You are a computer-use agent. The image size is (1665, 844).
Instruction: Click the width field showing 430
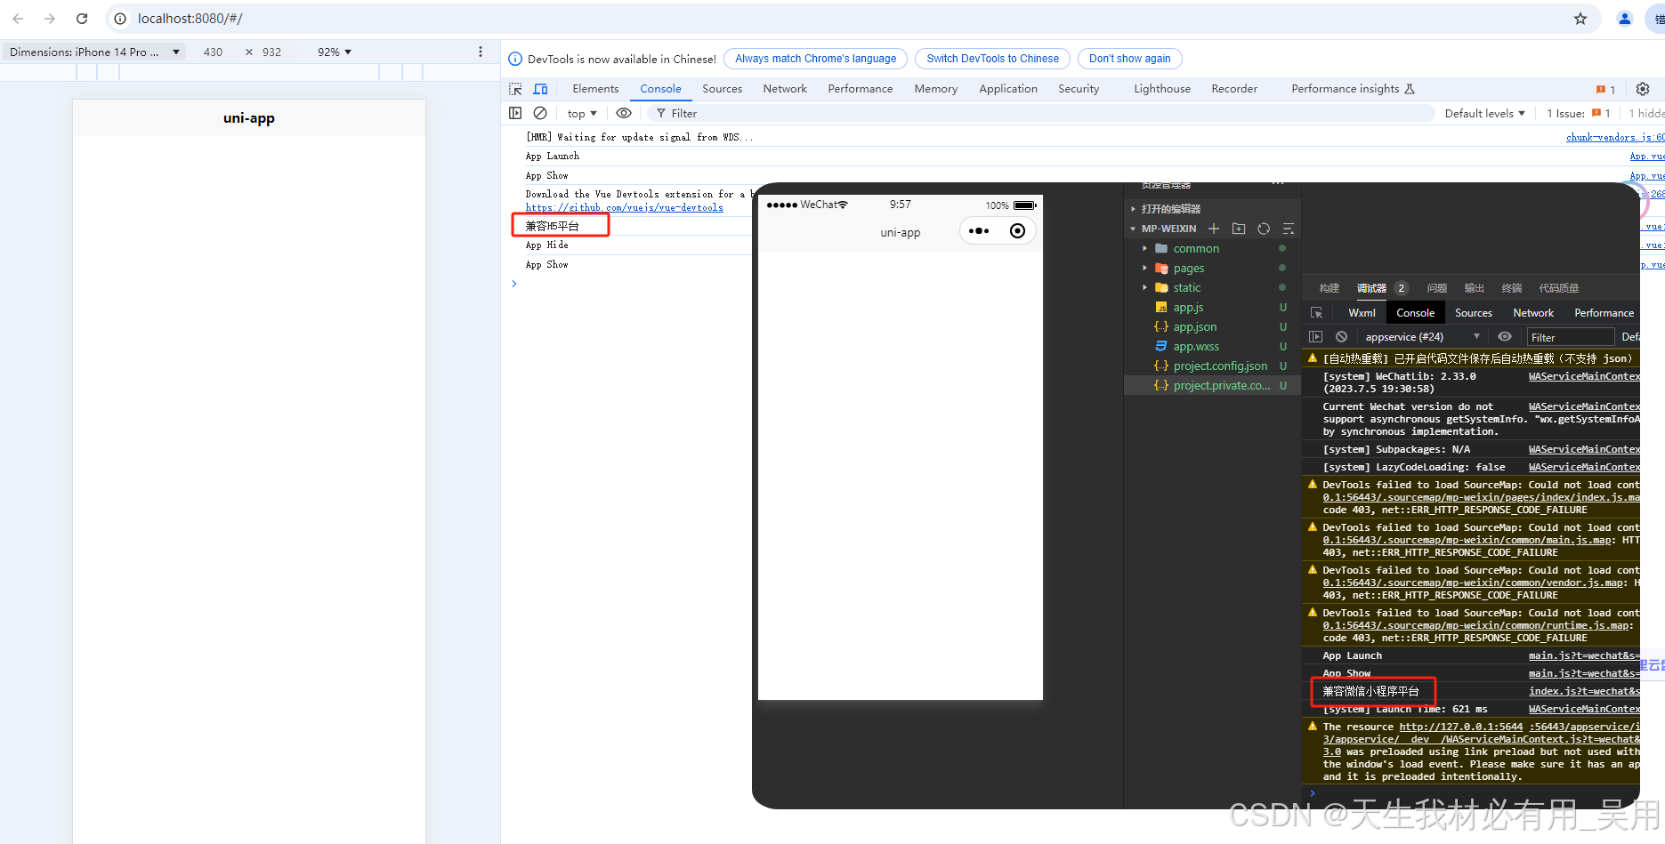[x=213, y=52]
